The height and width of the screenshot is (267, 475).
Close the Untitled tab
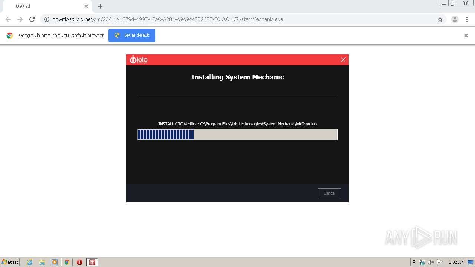pyautogui.click(x=86, y=6)
